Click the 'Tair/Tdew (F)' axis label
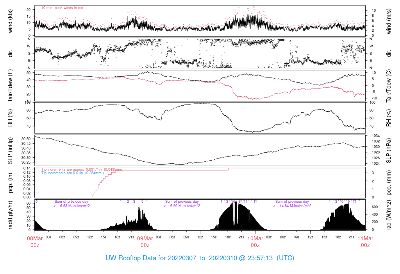Viewport: 400px width, 274px height. (10, 86)
